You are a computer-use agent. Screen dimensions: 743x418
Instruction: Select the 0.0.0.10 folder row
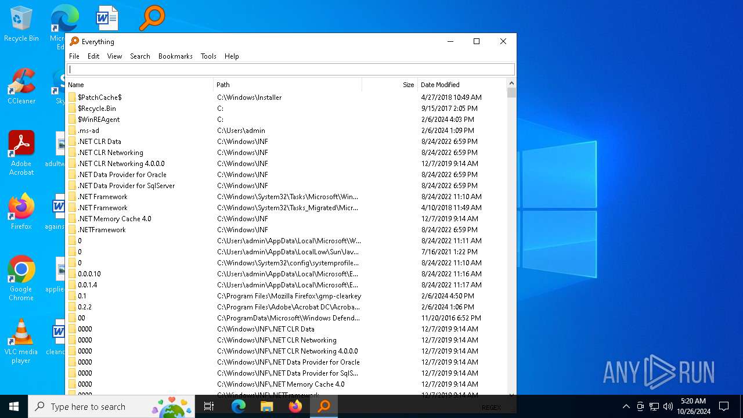tap(286, 273)
